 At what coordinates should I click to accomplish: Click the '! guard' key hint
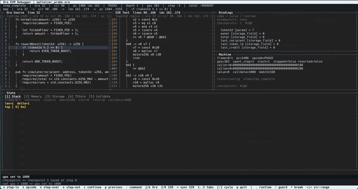click(x=281, y=187)
